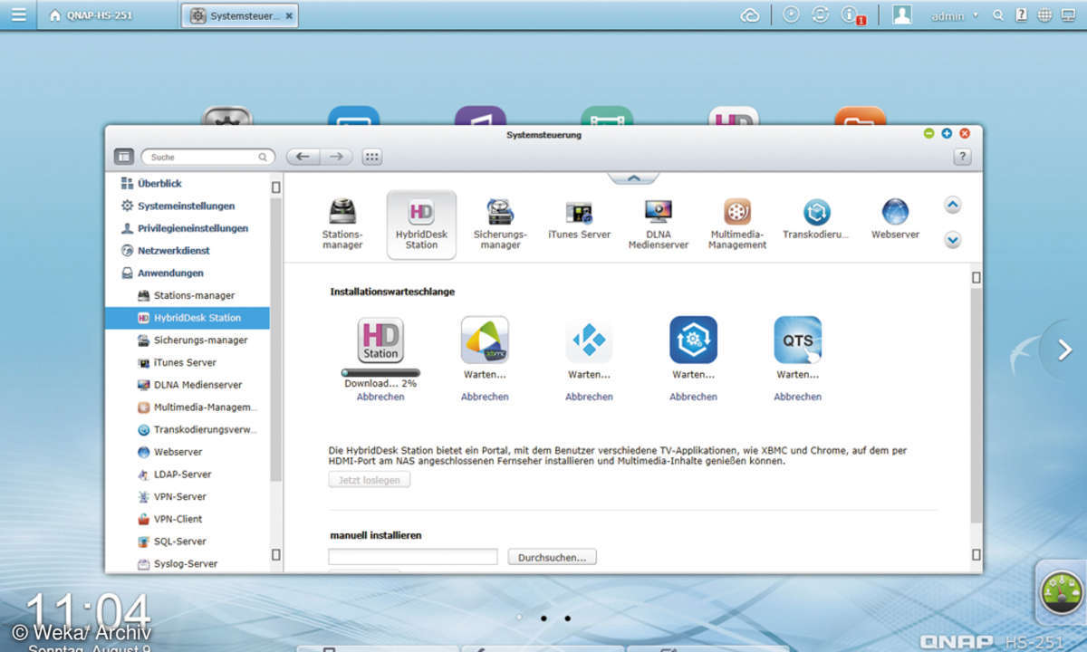Open Webserver globe icon in top strip
This screenshot has width=1087, height=652.
pyautogui.click(x=895, y=220)
